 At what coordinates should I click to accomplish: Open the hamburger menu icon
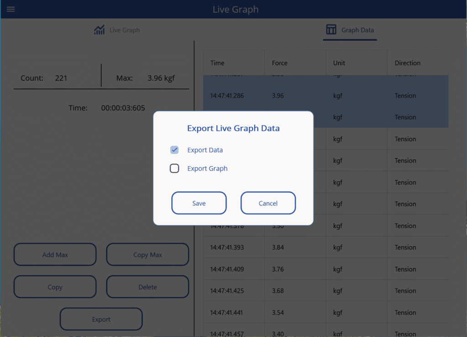10,10
